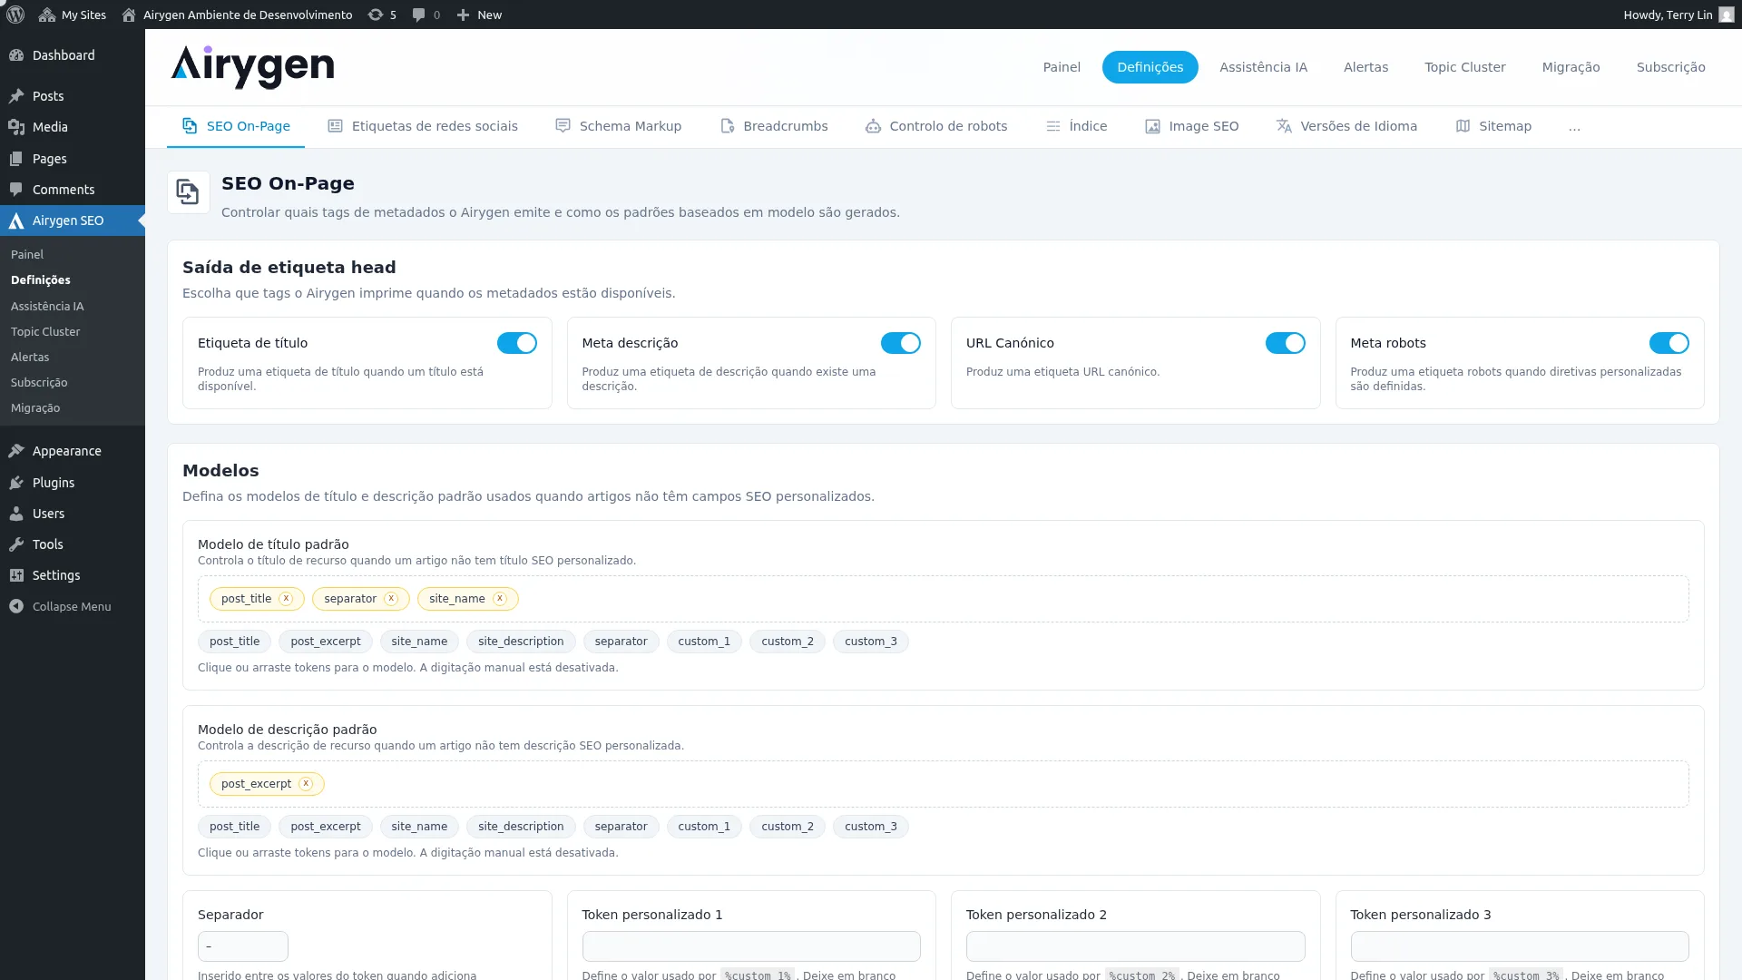Add post_excerpt token to title template
Image resolution: width=1742 pixels, height=980 pixels.
click(x=326, y=642)
